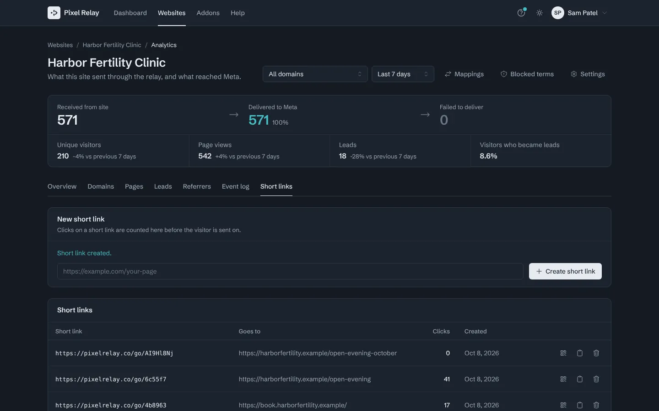
Task: Click the Created column header
Action: pyautogui.click(x=475, y=331)
